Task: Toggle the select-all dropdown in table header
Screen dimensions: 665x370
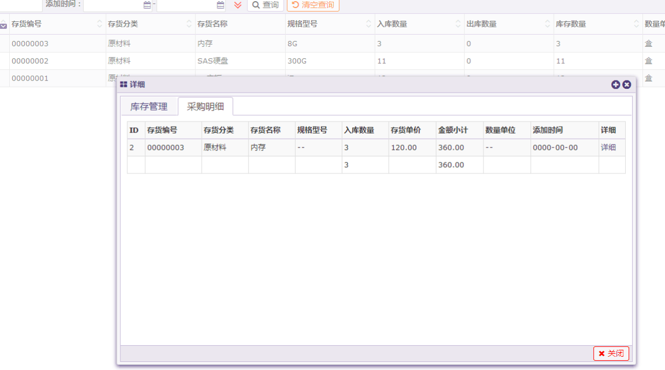Action: tap(3, 25)
